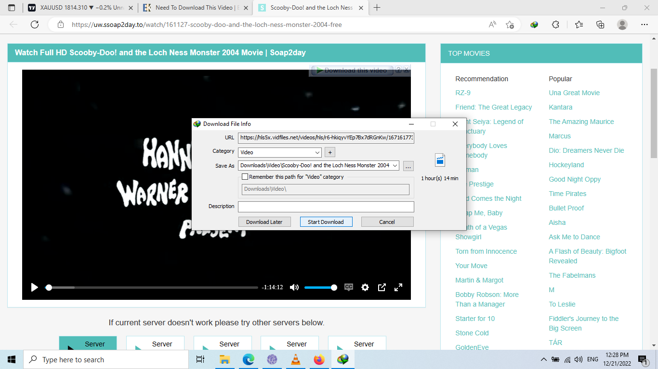Open the Windows Start menu
The height and width of the screenshot is (369, 658).
[12, 359]
